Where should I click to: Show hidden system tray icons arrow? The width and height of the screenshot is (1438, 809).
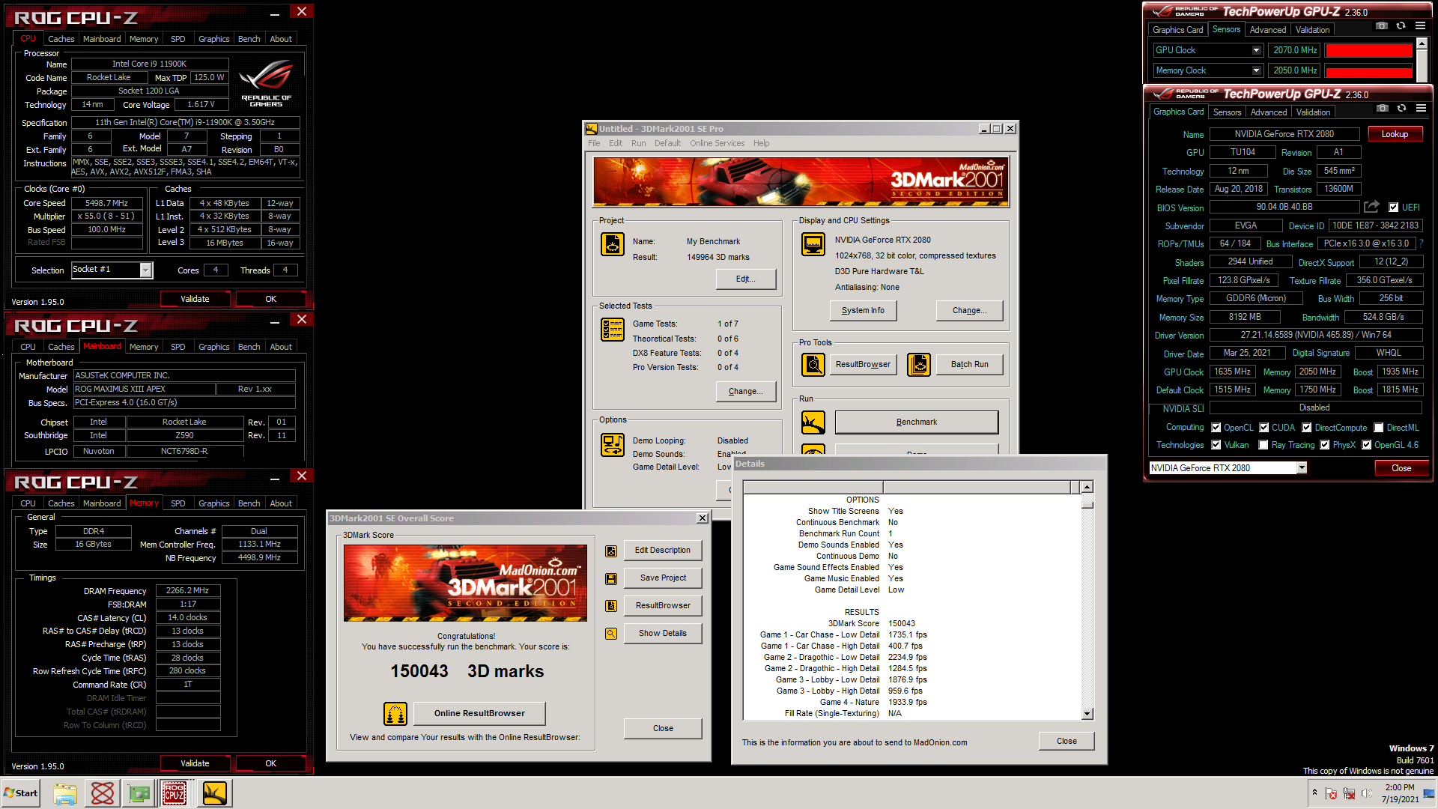click(1314, 793)
